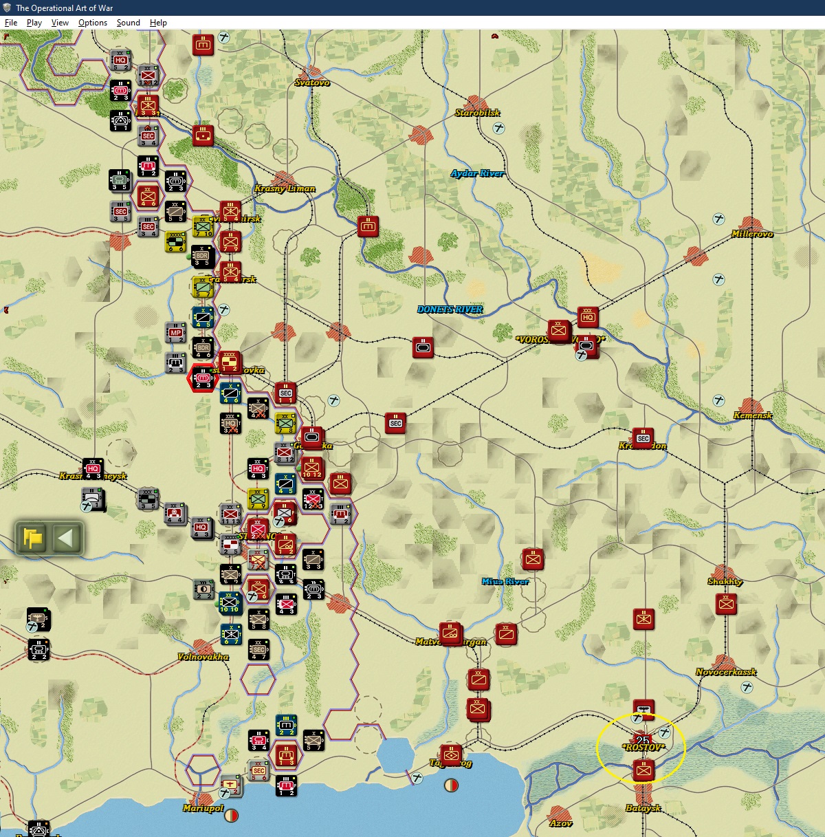825x837 pixels.
Task: Click the Mariupol city label
Action: point(203,808)
